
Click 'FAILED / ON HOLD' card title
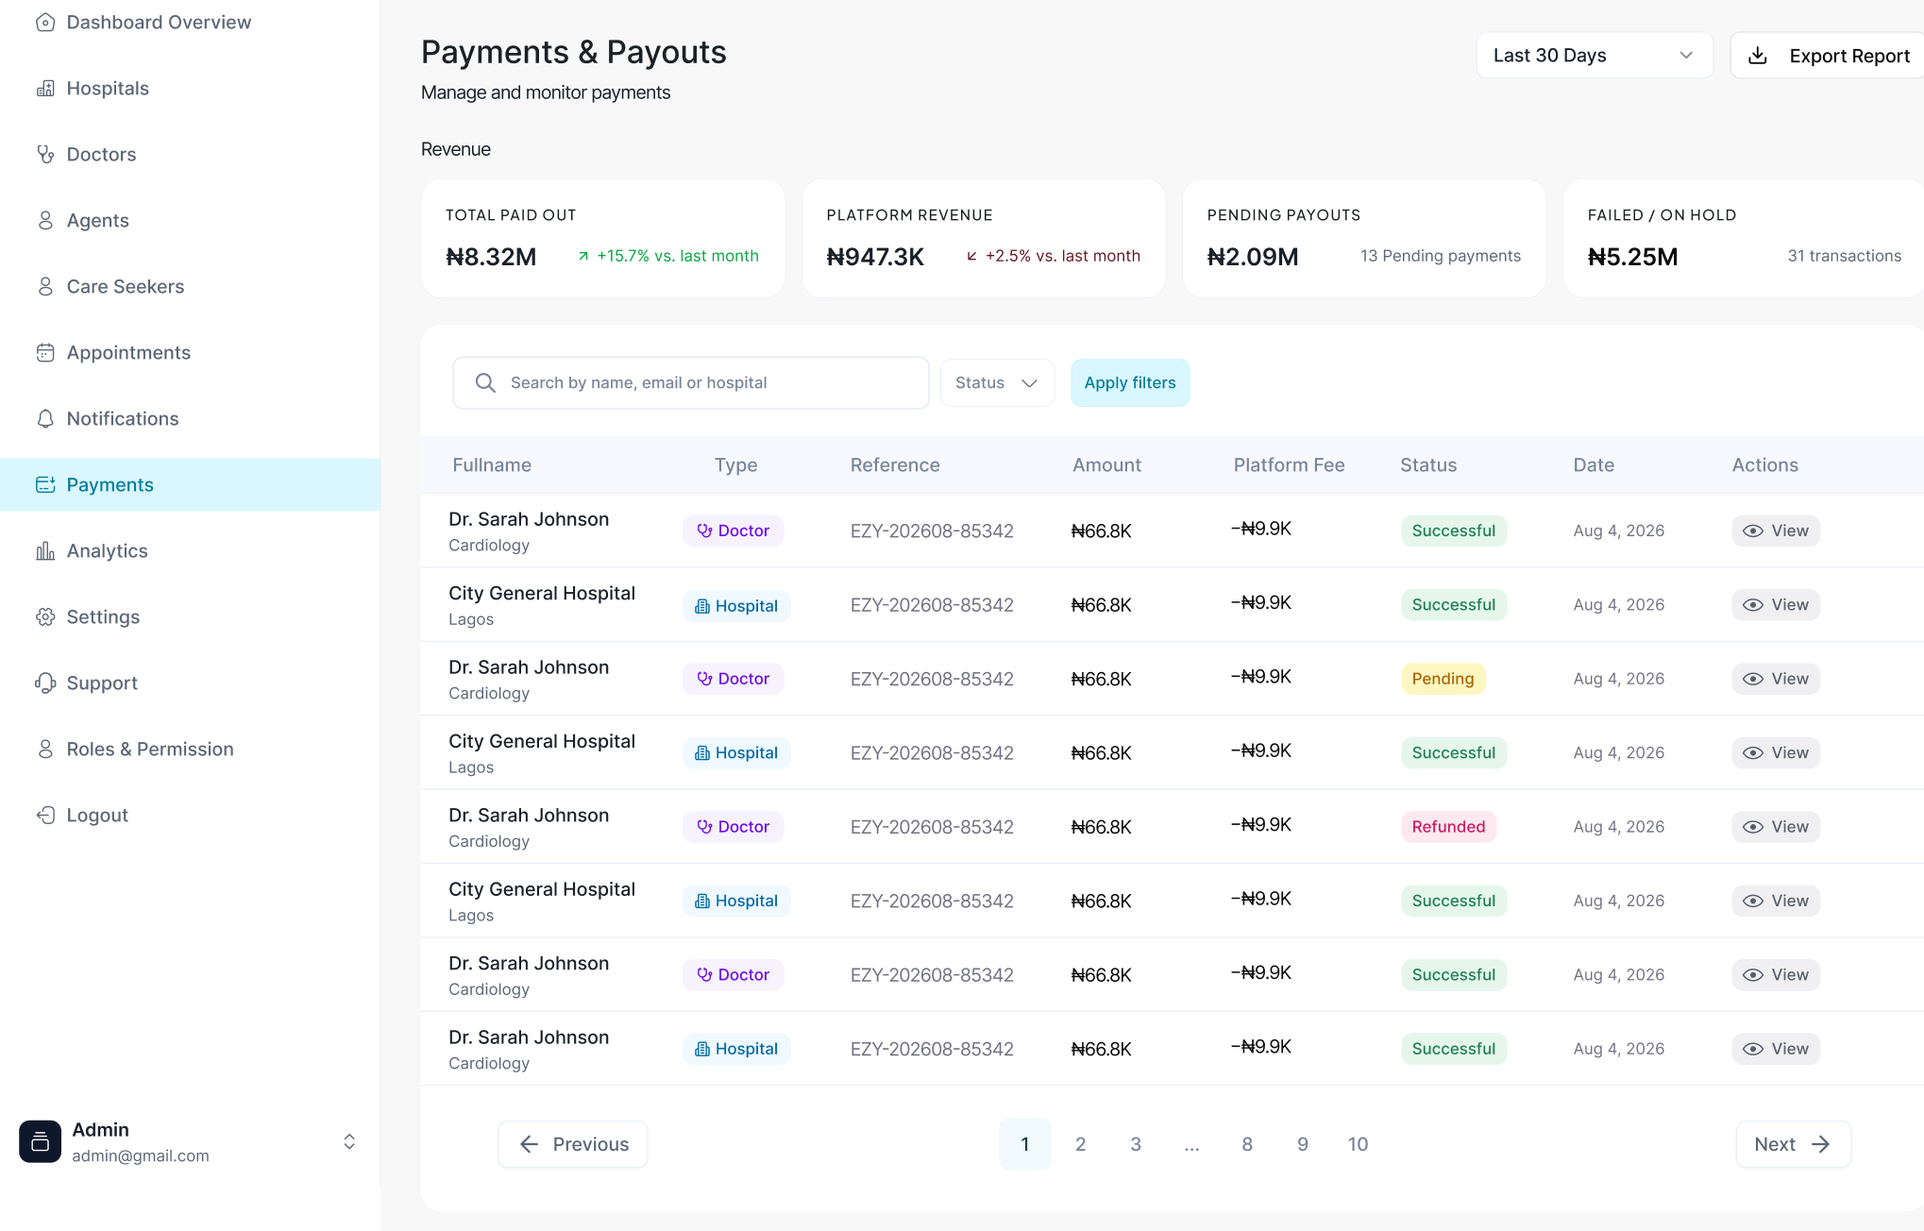click(x=1662, y=215)
